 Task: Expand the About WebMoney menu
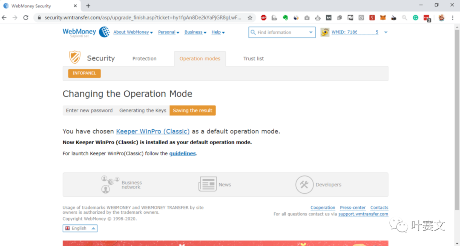[133, 32]
